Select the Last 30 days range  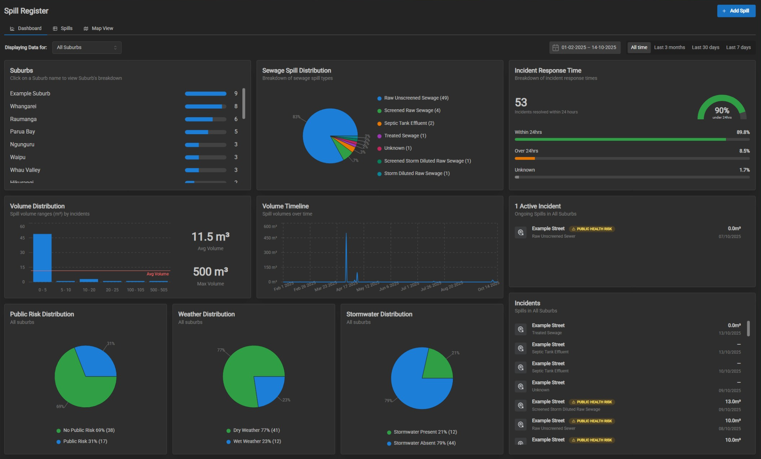pos(705,47)
